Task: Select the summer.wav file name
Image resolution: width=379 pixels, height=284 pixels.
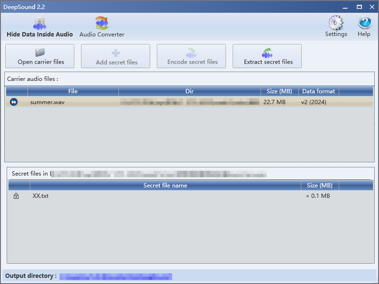Action: [47, 102]
